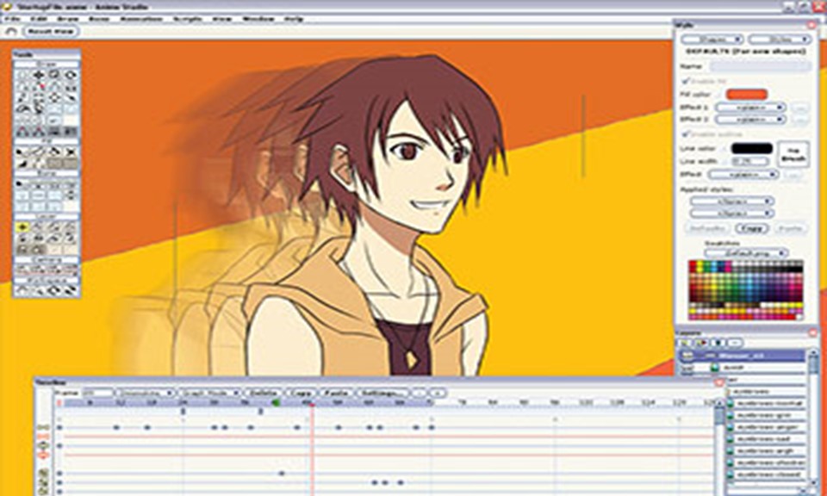Toggle the Enable outline checkbox

pyautogui.click(x=686, y=133)
